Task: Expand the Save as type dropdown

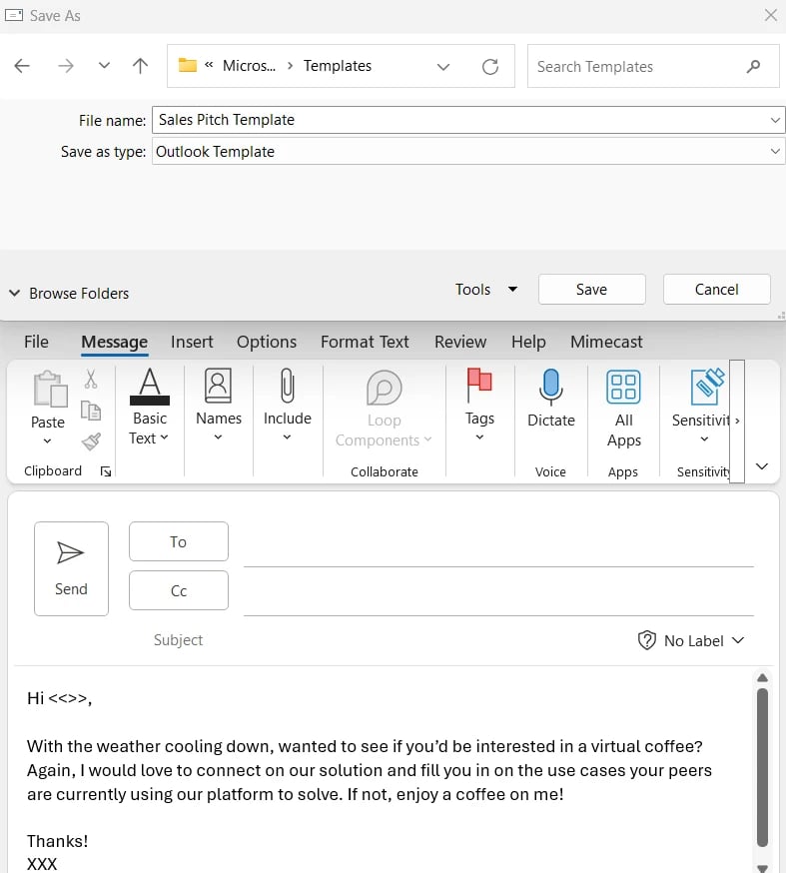Action: pyautogui.click(x=775, y=152)
